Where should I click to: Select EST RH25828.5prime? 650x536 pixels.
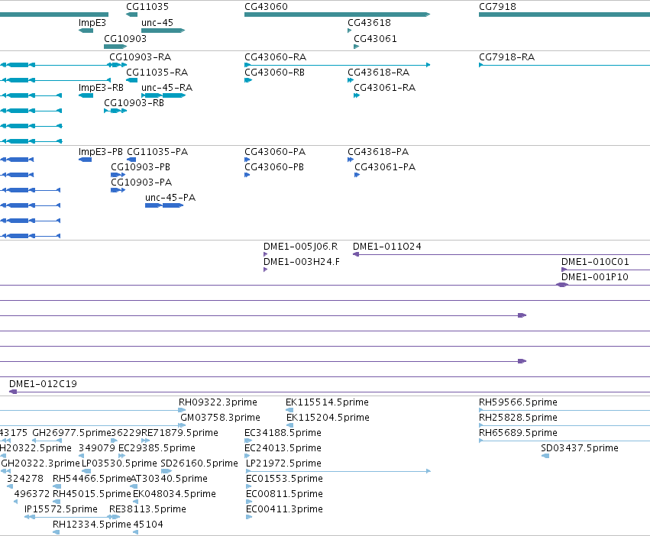pos(518,418)
